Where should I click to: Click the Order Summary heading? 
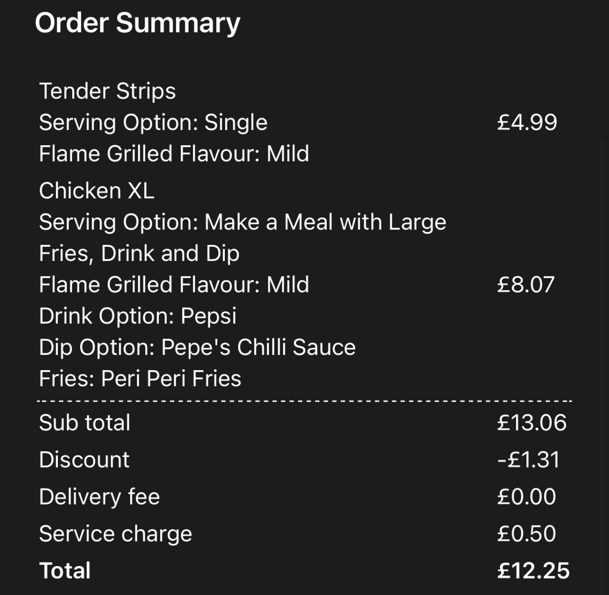(x=137, y=23)
